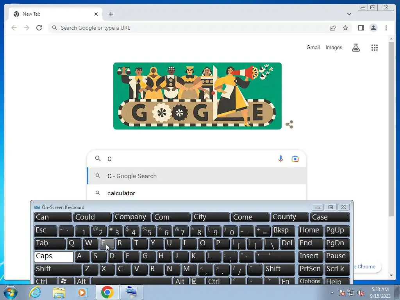Viewport: 400px width, 300px height.
Task: Click the scrollbar up arrow
Action: (x=391, y=39)
